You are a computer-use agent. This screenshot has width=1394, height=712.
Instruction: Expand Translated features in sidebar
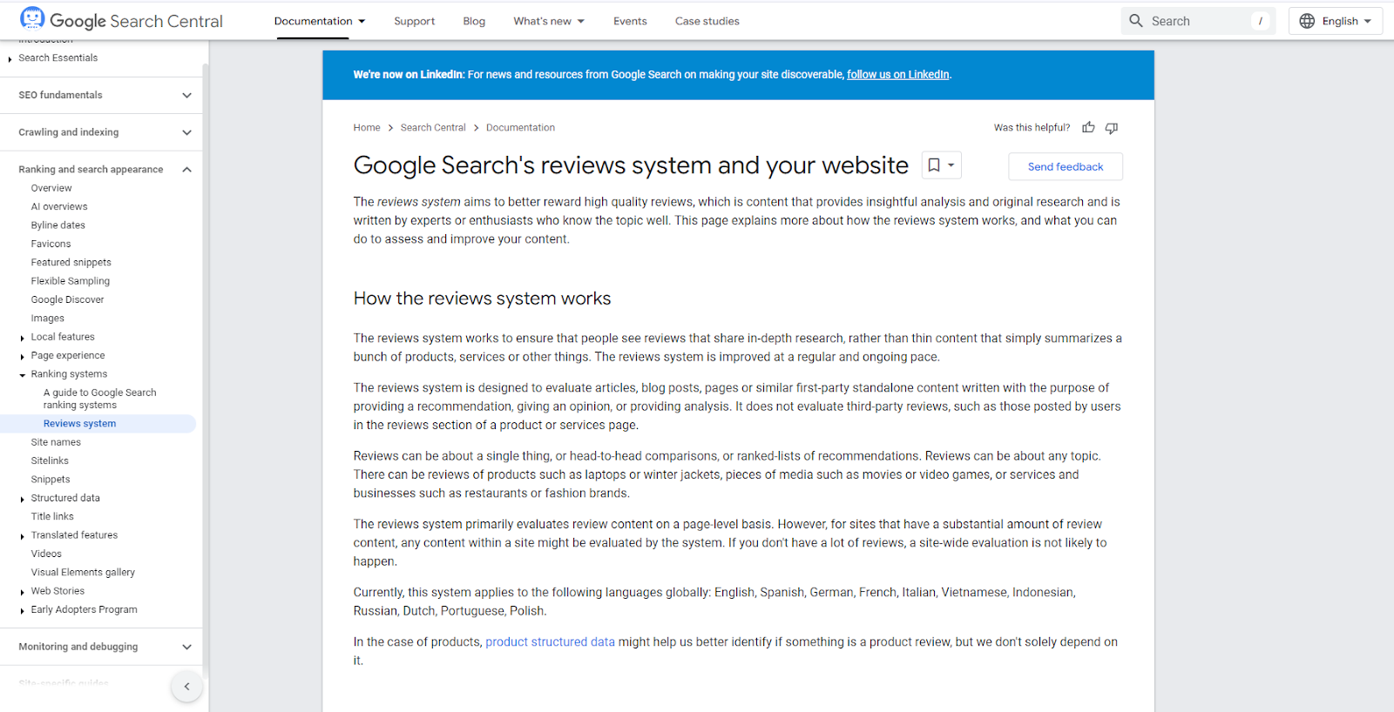click(x=22, y=536)
